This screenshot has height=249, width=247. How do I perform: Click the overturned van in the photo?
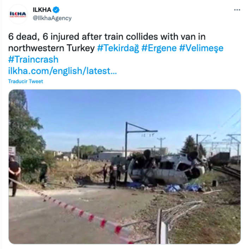167,169
